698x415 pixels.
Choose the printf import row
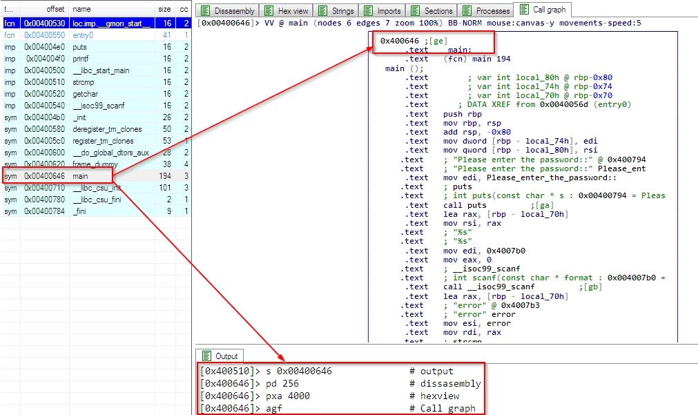pyautogui.click(x=96, y=58)
